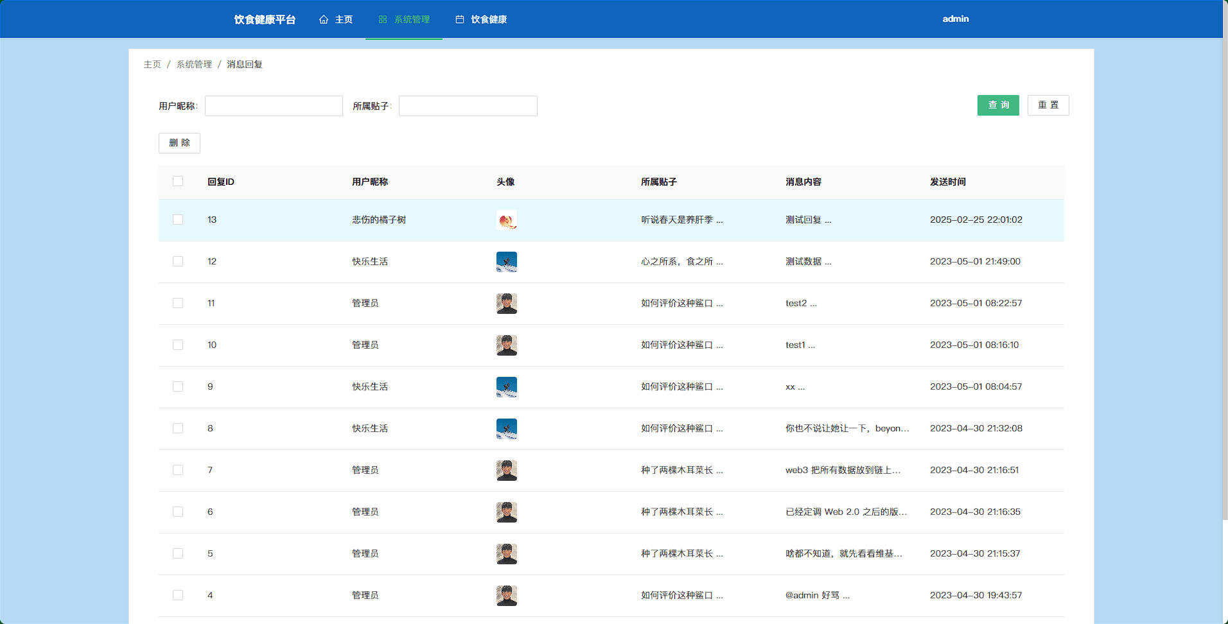
Task: Open the 饮食健康 top menu
Action: pos(481,19)
